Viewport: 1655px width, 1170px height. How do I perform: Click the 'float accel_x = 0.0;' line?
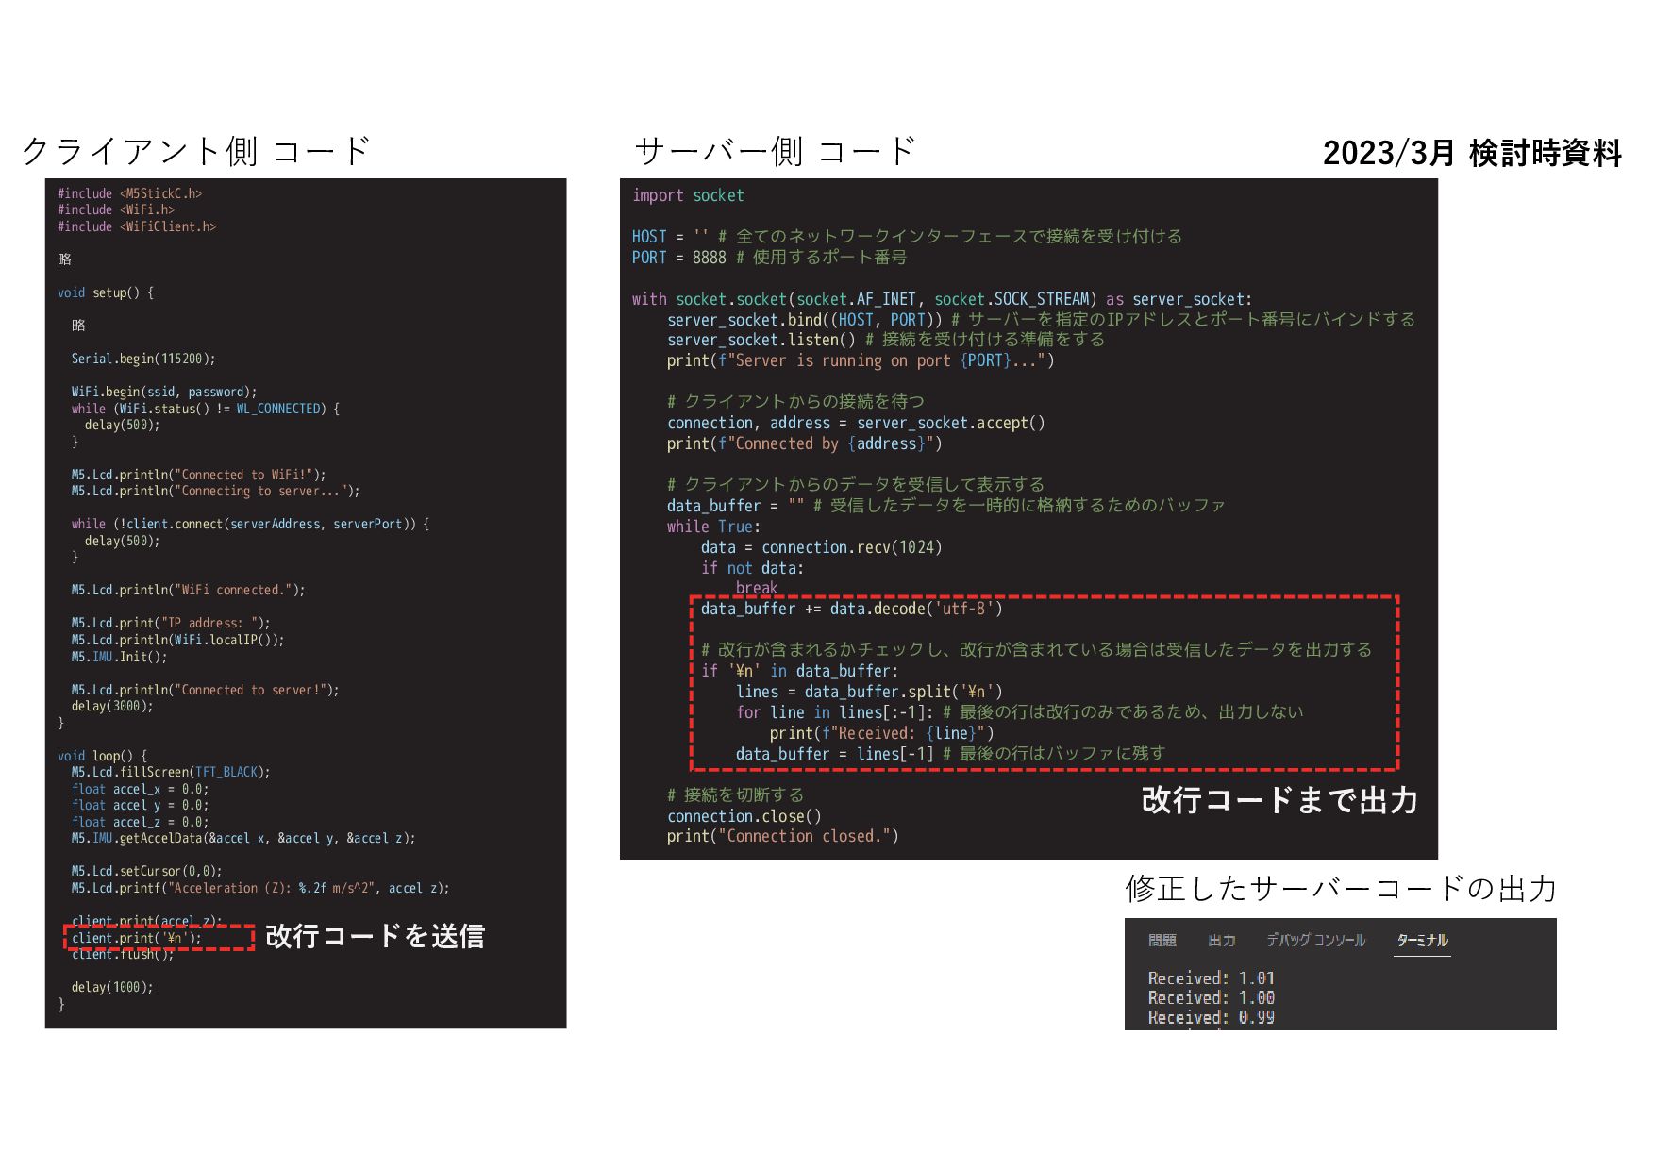[140, 789]
